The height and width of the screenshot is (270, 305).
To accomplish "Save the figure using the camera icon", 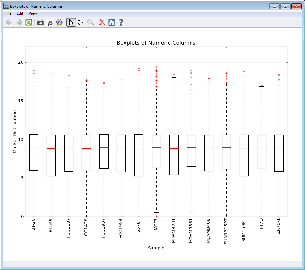I will pos(40,22).
